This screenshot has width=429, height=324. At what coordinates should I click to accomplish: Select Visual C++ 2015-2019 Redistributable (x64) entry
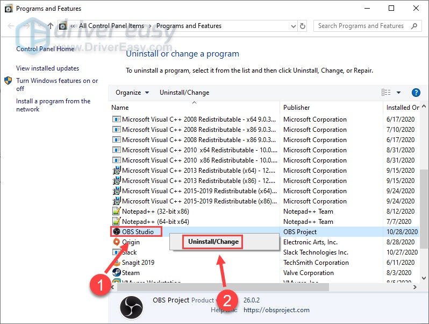[x=199, y=191]
